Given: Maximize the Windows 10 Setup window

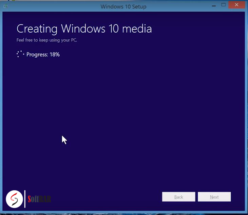Looking at the screenshot, I should (223, 5).
